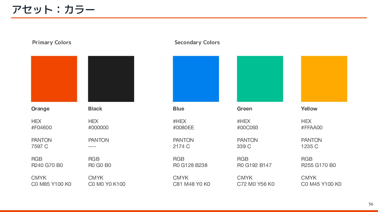Select the Secondary Colors heading
378x212 pixels.
pos(197,42)
